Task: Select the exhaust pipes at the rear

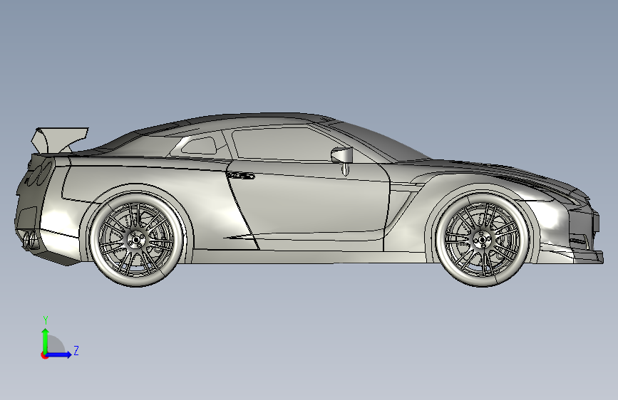Action: click(x=31, y=241)
